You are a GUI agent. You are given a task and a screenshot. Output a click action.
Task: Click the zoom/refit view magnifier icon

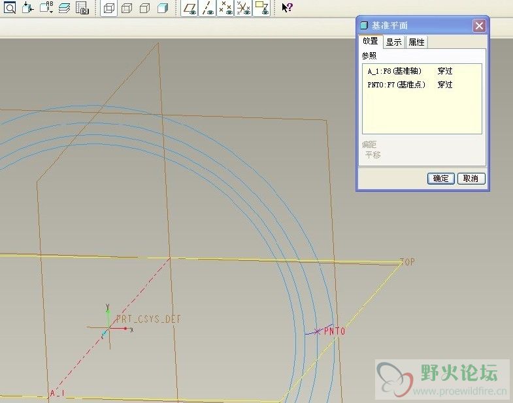10,7
